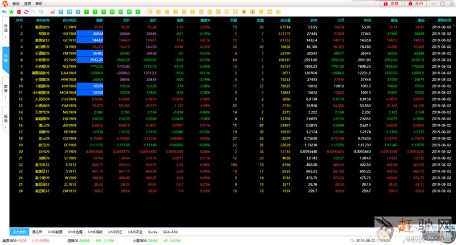Sort by 涨跌 column header
The width and height of the screenshot is (456, 245).
pos(179,19)
